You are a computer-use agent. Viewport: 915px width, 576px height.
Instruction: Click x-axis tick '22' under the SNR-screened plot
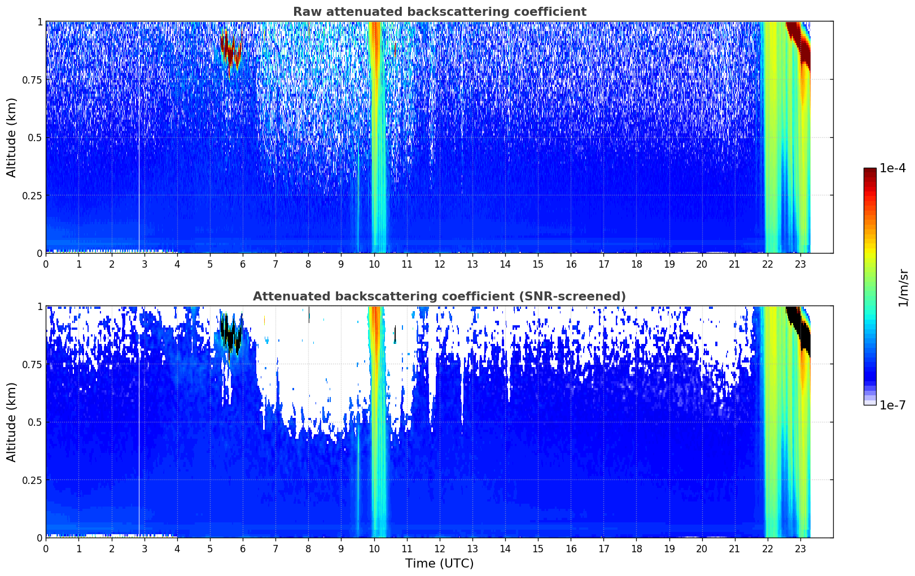[768, 548]
